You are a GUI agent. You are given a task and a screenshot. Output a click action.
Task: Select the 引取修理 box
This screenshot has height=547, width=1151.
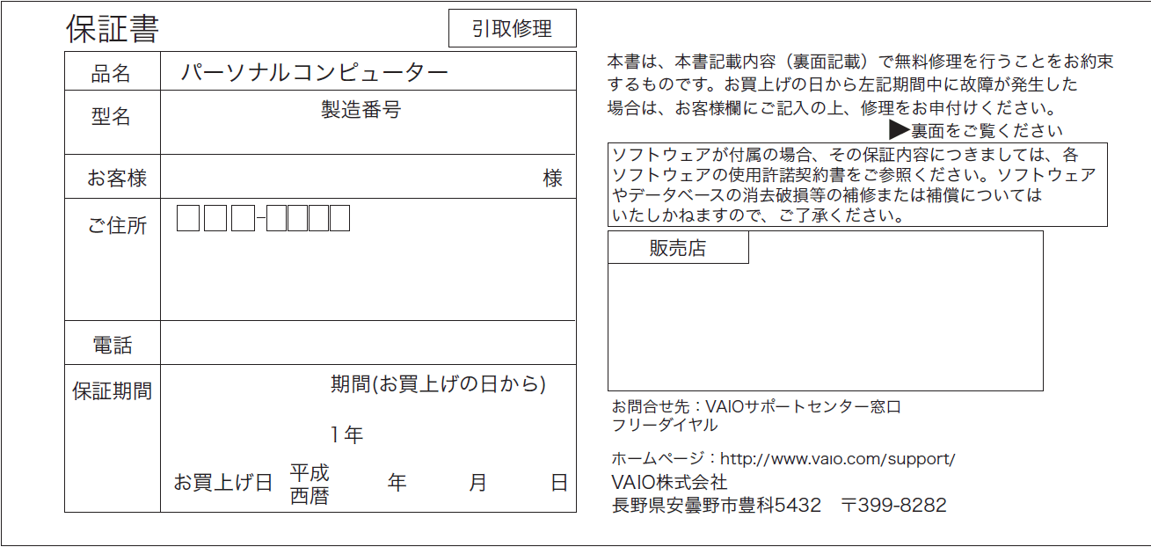pos(513,28)
